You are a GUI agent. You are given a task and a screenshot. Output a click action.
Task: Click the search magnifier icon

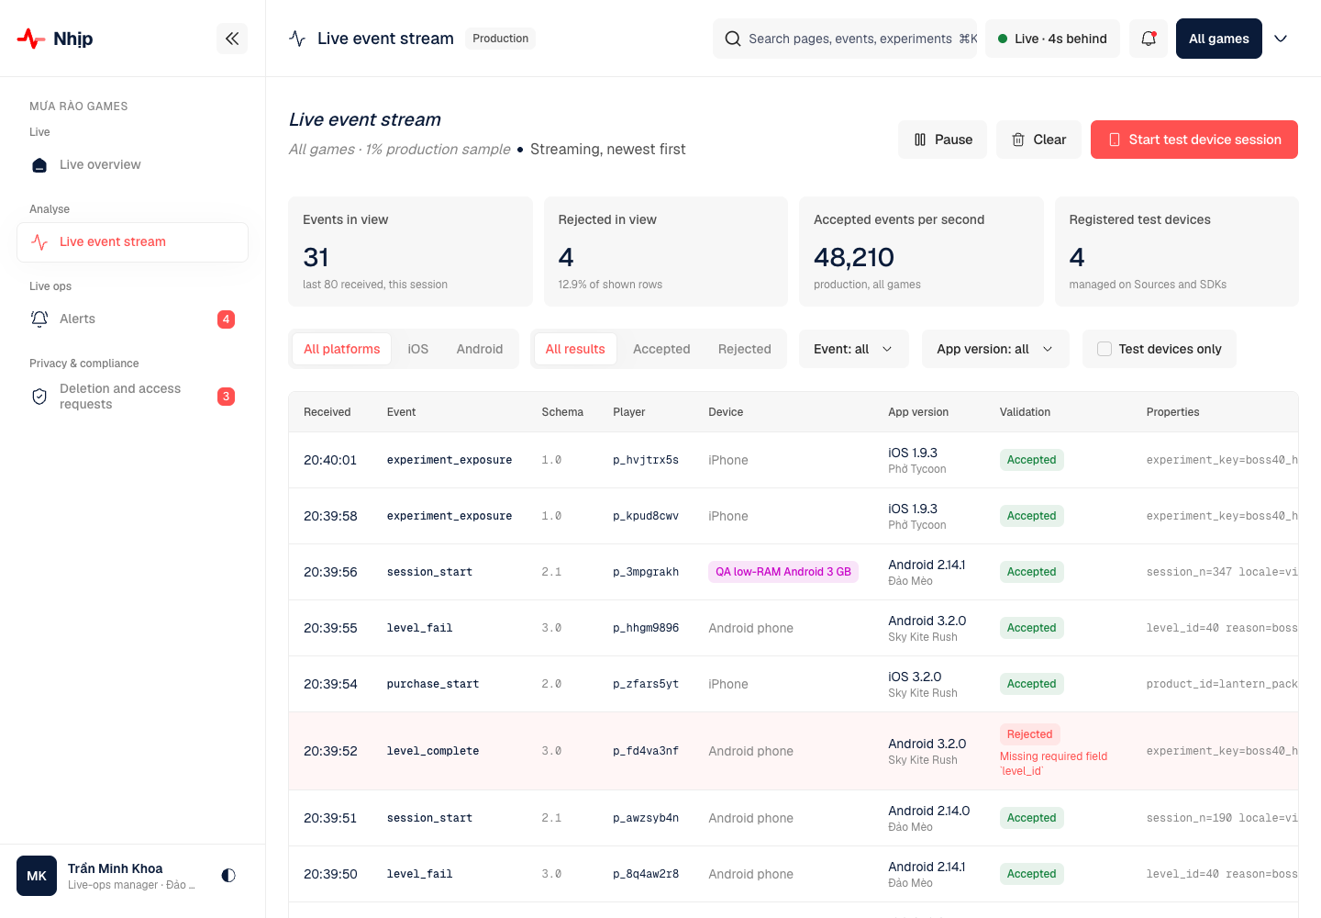point(733,39)
